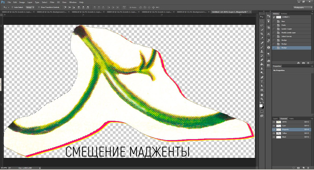314x170 pixels.
Task: Enable the Auto-Select checkbox
Action: tap(12, 7)
